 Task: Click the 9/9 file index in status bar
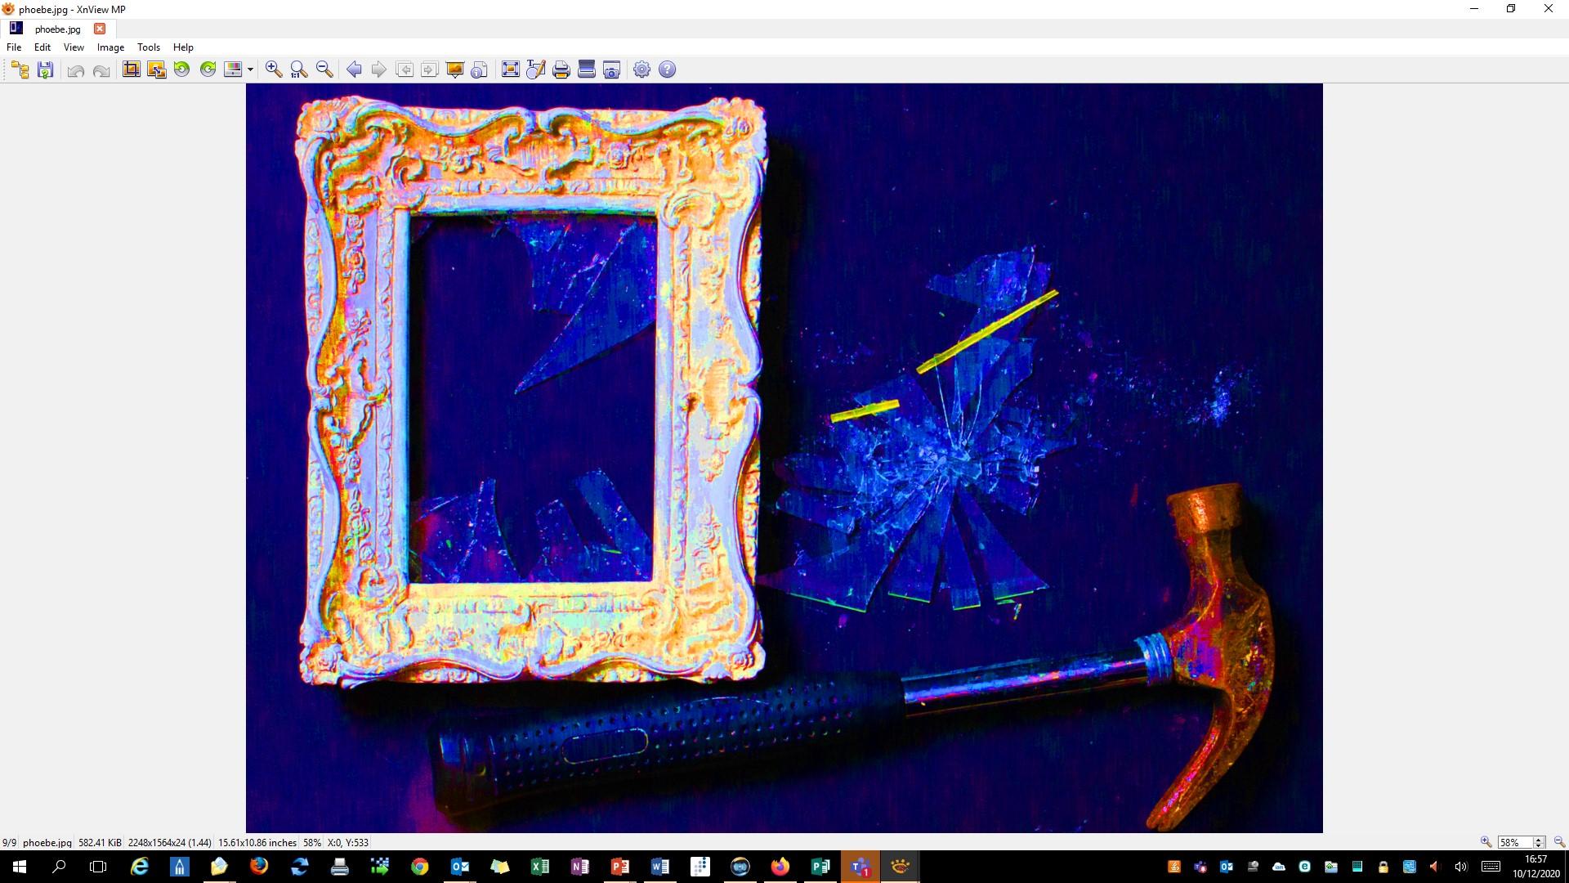tap(9, 842)
